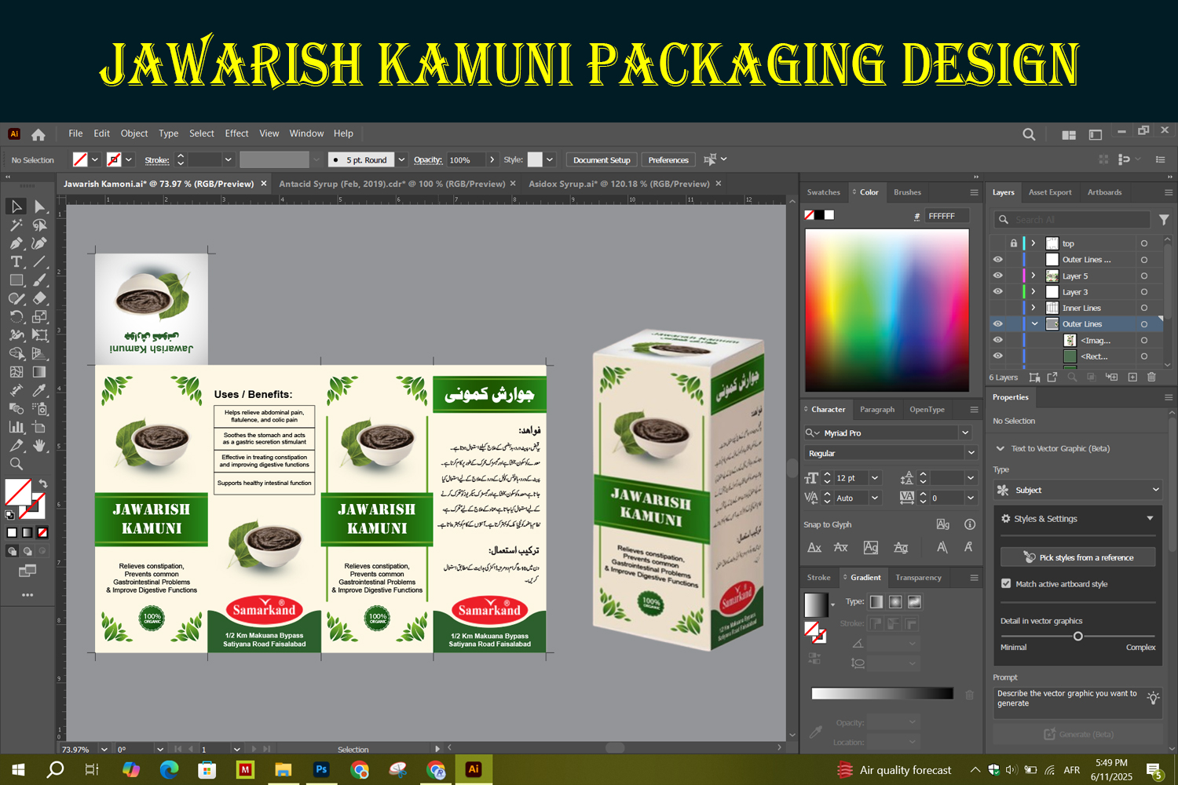Click the gradient ramp bar
Screen dimensions: 1178x785
pyautogui.click(x=882, y=693)
